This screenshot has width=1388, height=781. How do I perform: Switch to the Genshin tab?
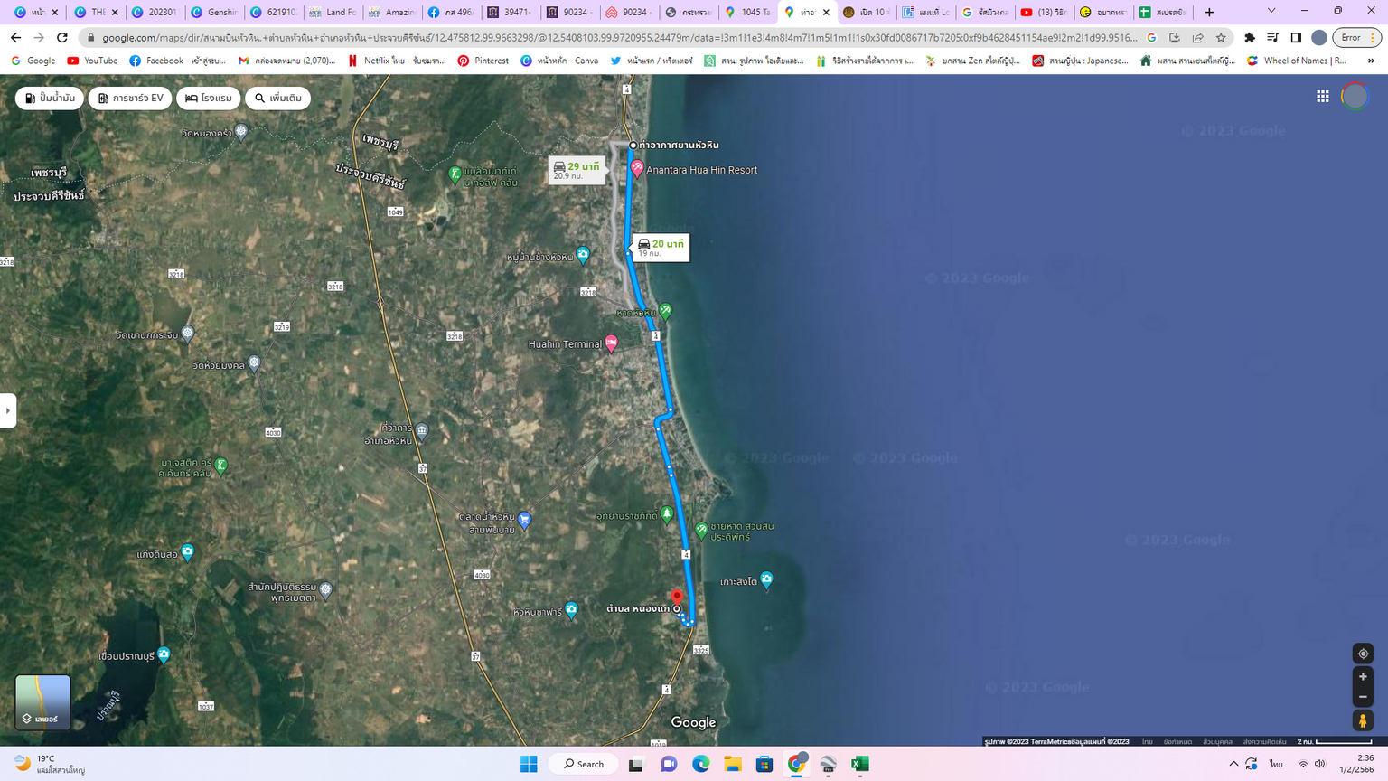[214, 13]
